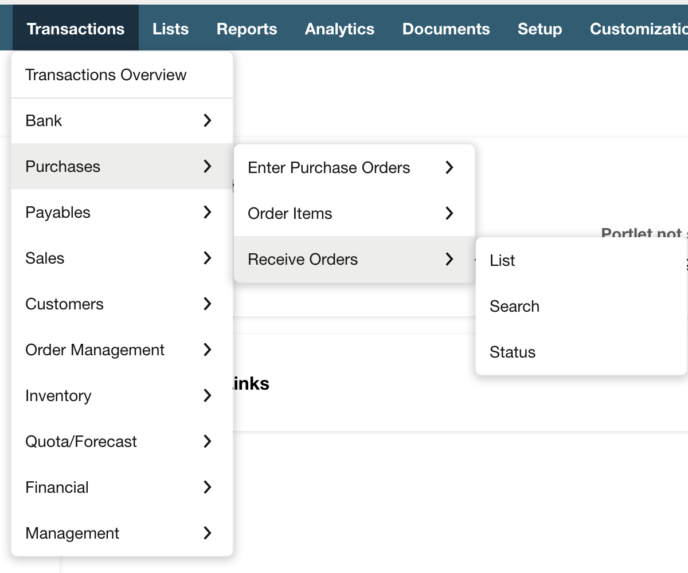This screenshot has height=573, width=688.
Task: Open the Quota/Forecast submenu
Action: 122,442
